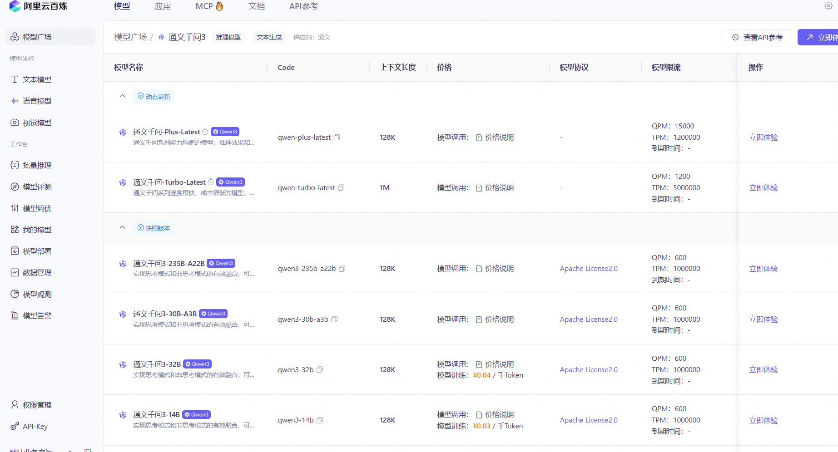This screenshot has height=452, width=838.
Task: Switch to the 模型 top tab
Action: click(122, 6)
